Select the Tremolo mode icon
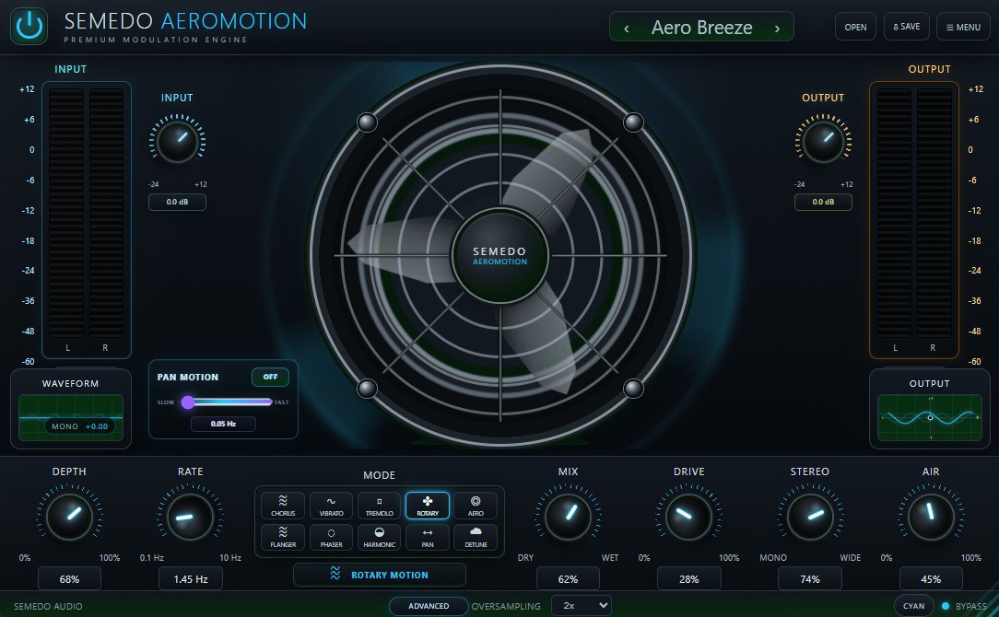Viewport: 999px width, 617px height. (x=379, y=506)
